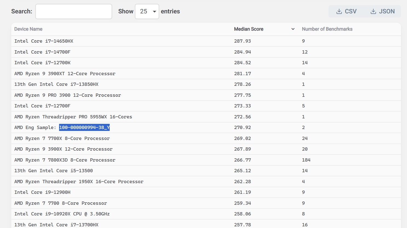Click AMD Ryzen 7 7700X device name

(x=62, y=138)
